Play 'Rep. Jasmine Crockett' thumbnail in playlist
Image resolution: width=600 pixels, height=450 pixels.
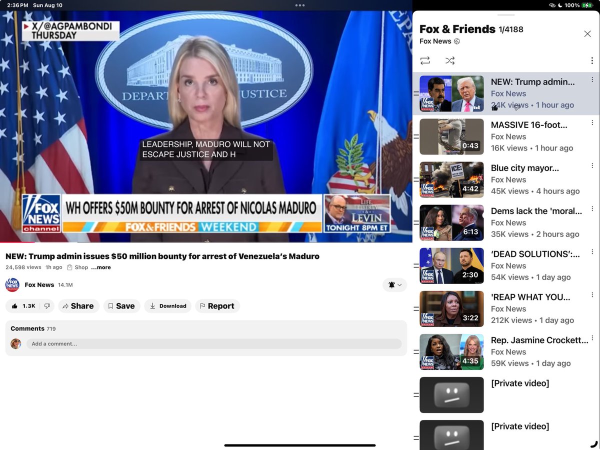point(451,351)
